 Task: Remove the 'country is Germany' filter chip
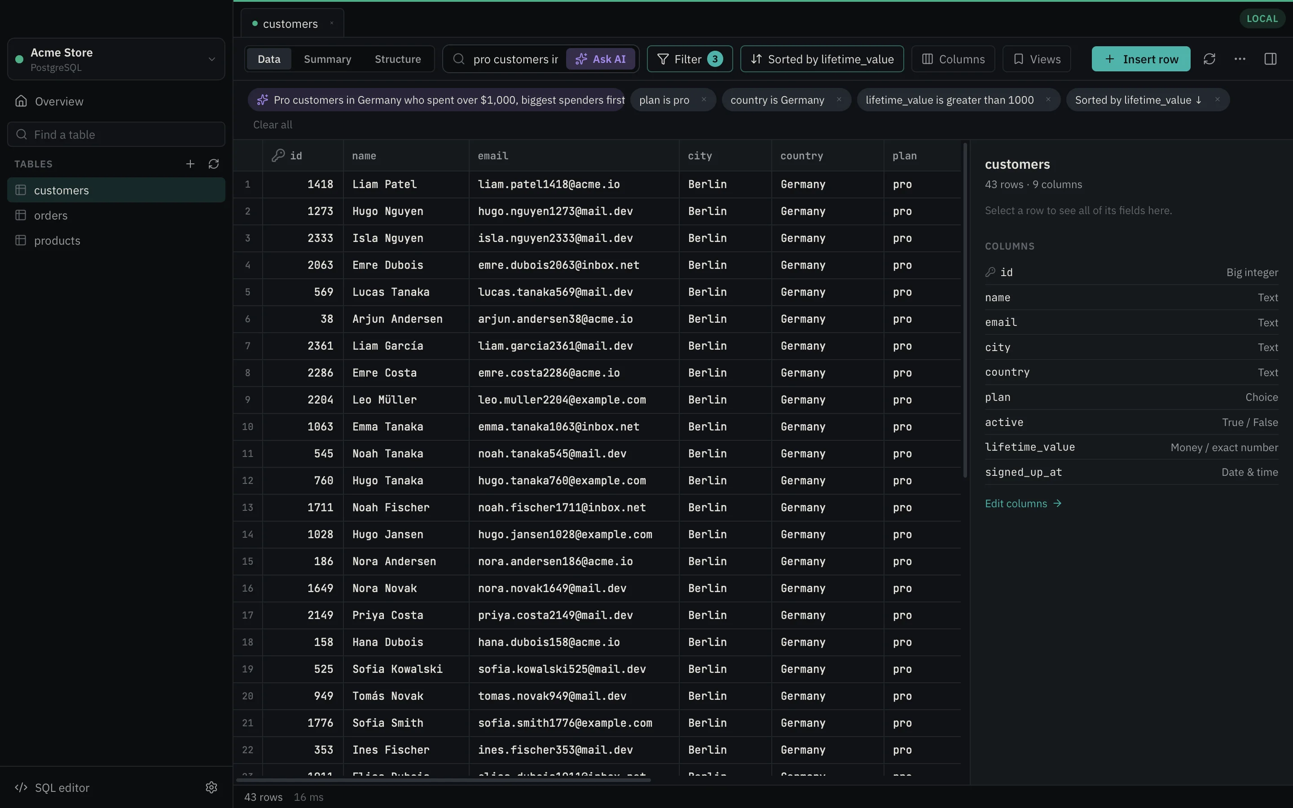pos(839,99)
